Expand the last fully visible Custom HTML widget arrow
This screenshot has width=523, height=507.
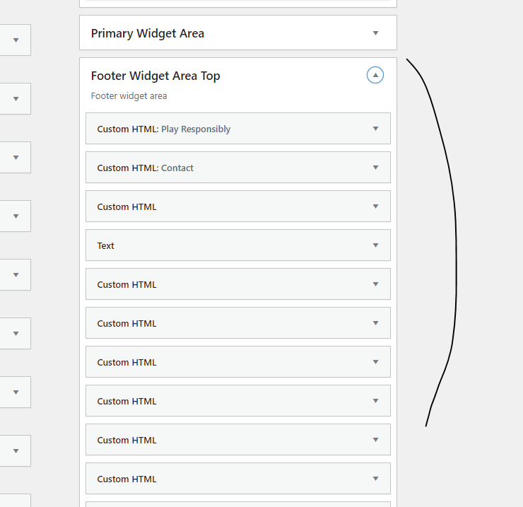click(x=375, y=479)
